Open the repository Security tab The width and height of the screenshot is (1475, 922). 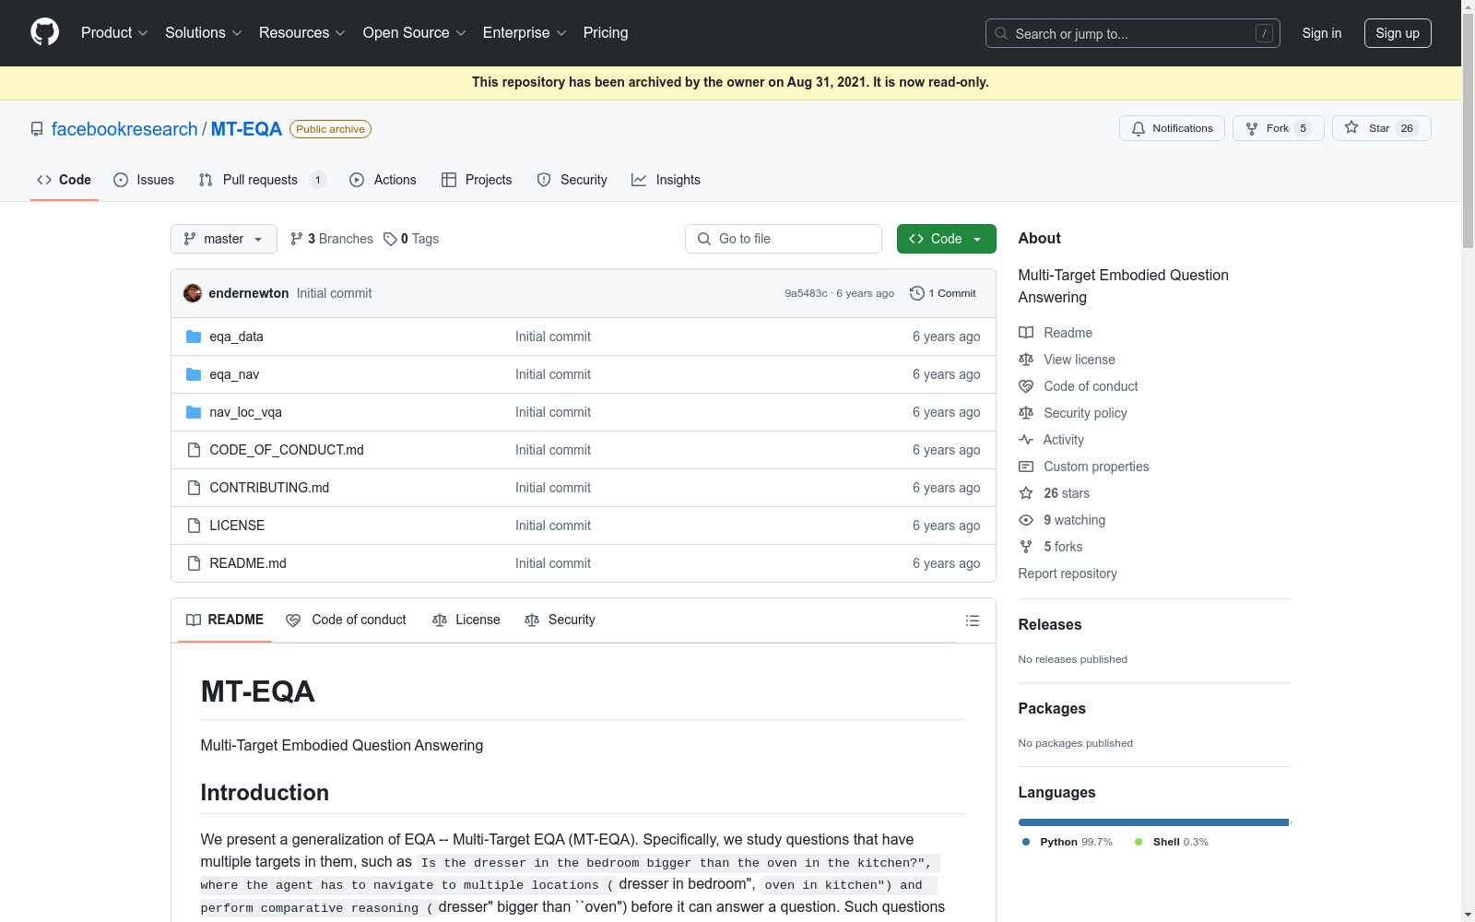tap(572, 180)
